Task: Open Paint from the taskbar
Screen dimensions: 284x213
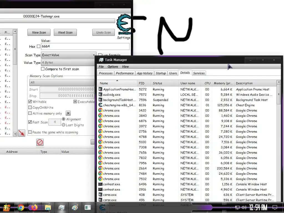Action: [75, 207]
